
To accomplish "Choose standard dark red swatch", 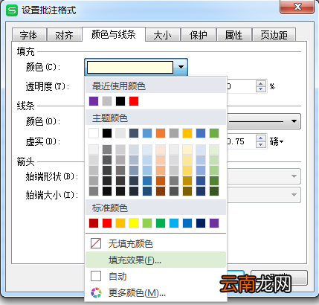I will tap(94, 223).
